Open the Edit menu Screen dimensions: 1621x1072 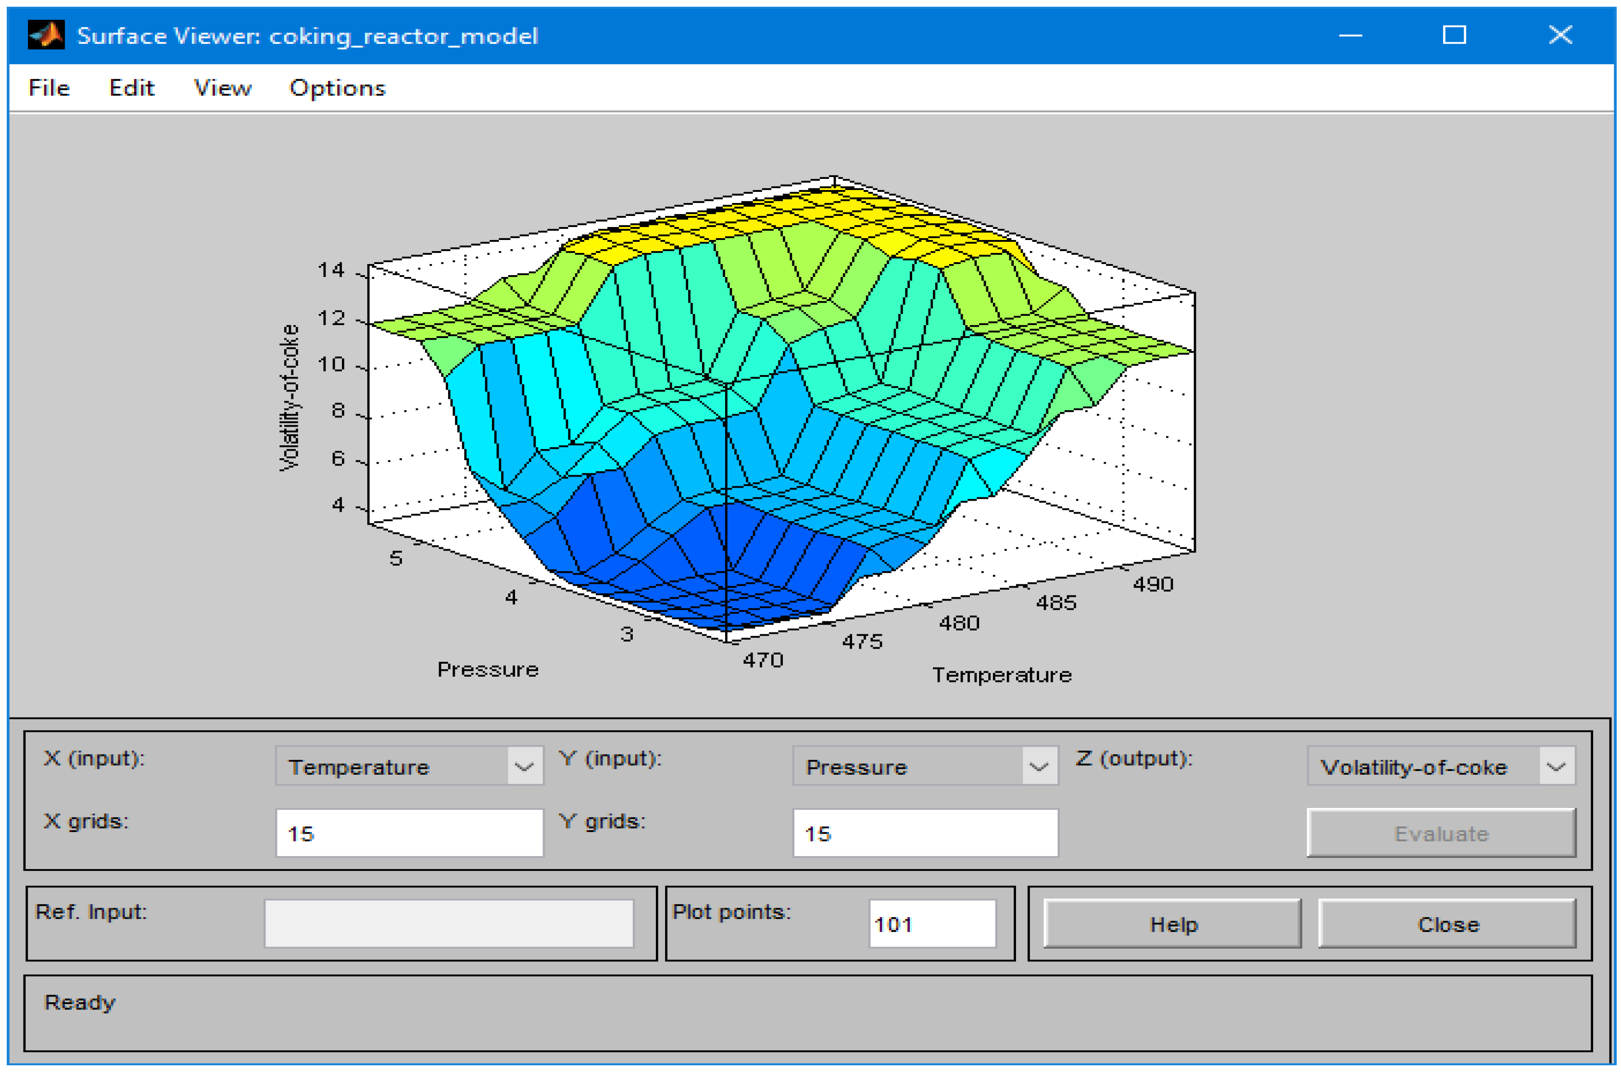click(131, 88)
